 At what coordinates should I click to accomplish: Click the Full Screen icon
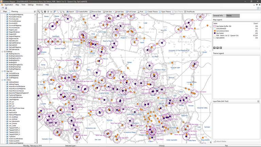tap(127, 12)
